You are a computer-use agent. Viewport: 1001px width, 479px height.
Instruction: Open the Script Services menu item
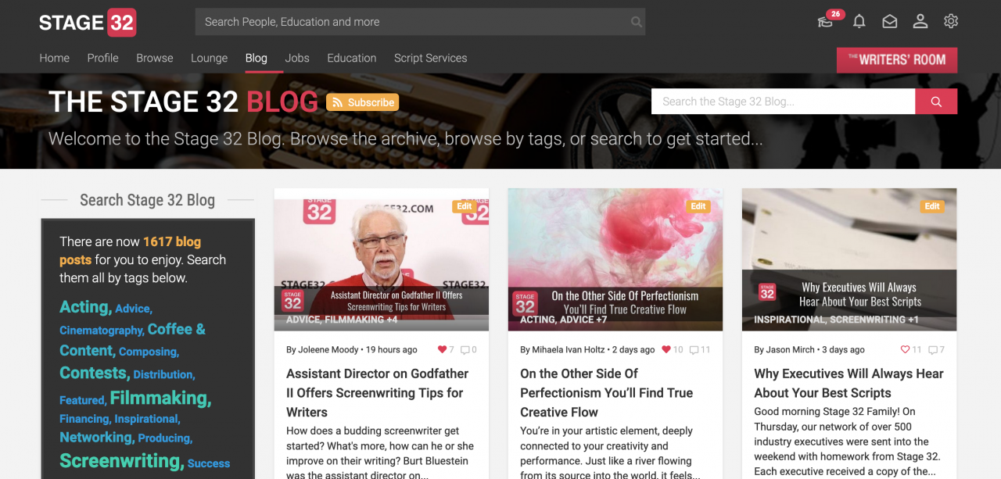click(430, 58)
